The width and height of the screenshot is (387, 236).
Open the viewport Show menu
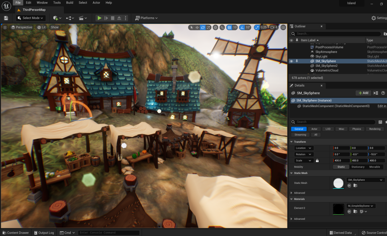[54, 27]
